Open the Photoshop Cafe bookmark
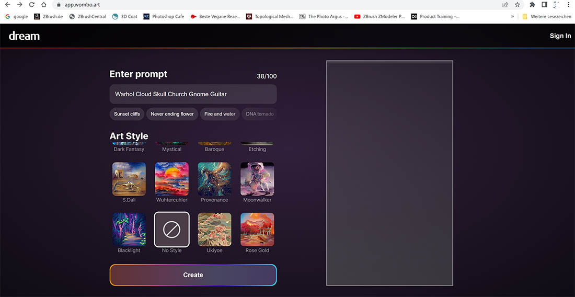Screen dimensions: 575x297 (x=164, y=17)
